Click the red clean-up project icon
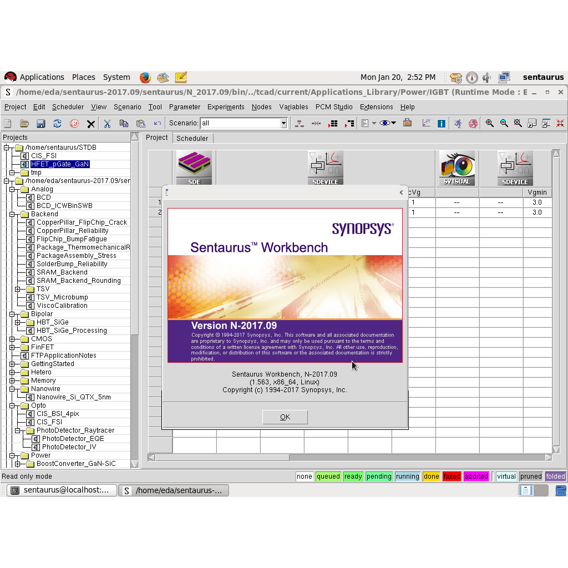The image size is (568, 568). [74, 124]
